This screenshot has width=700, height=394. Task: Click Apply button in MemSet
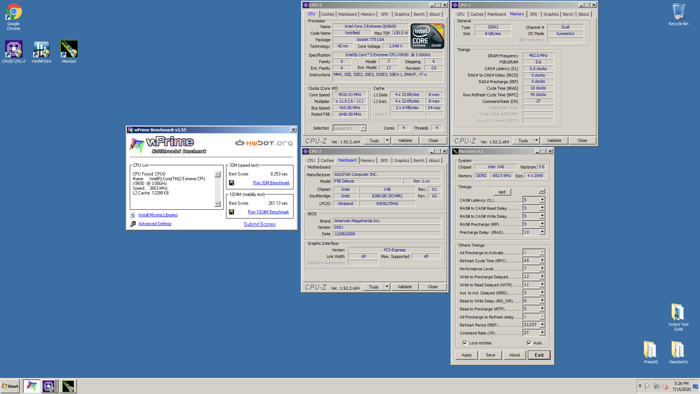tap(466, 355)
